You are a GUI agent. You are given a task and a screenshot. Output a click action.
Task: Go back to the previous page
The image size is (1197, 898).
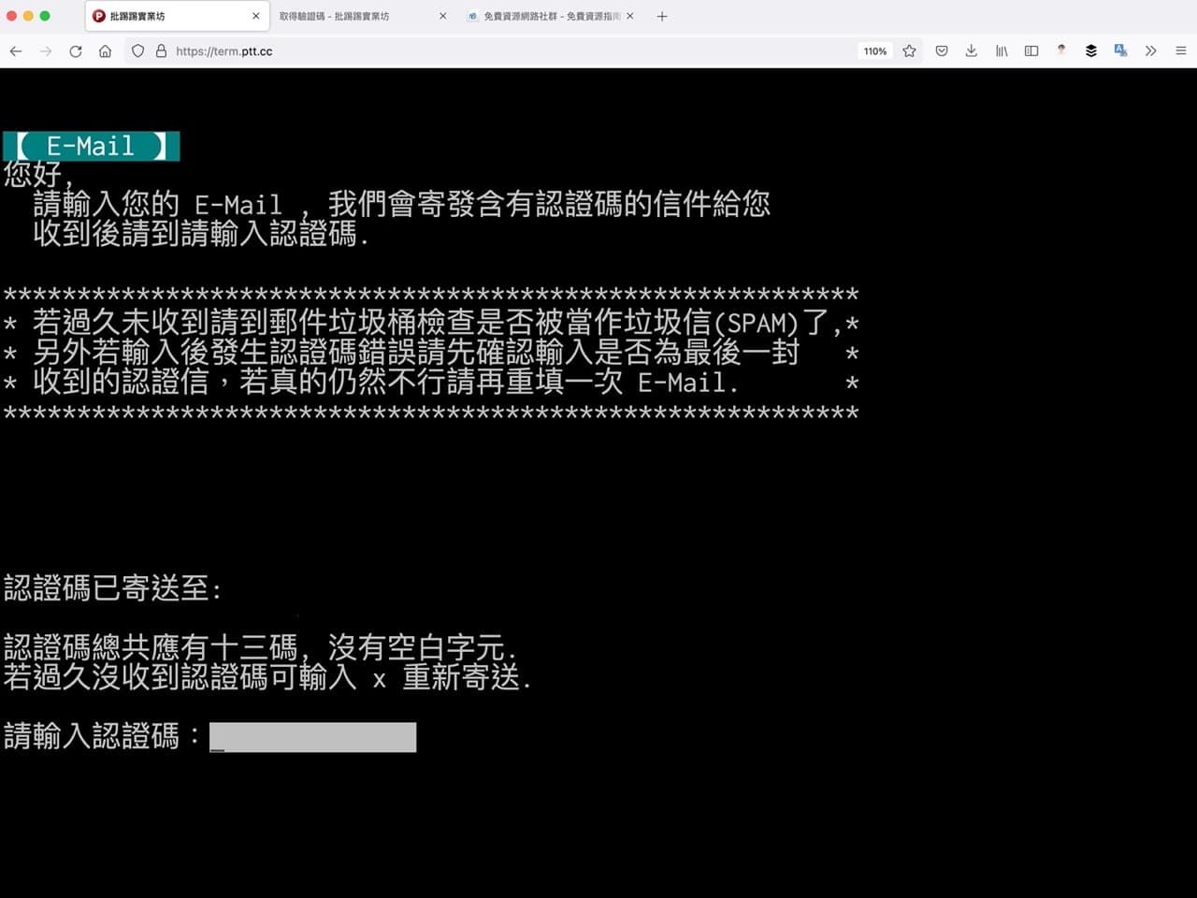[16, 51]
